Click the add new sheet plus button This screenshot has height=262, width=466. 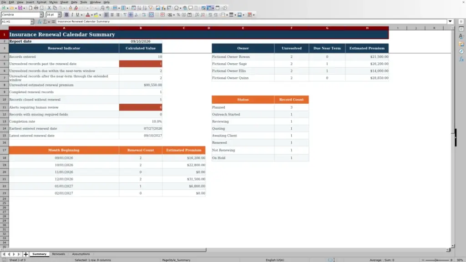coord(25,254)
